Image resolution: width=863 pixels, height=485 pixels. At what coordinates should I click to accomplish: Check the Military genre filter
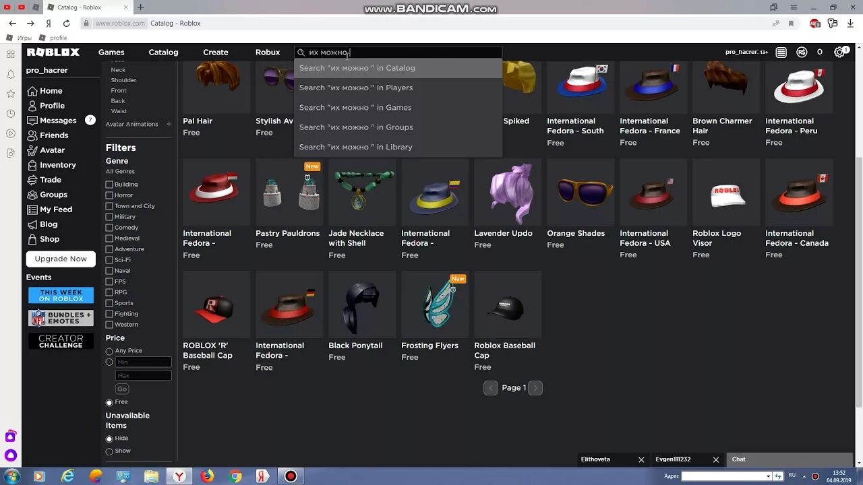coord(109,217)
